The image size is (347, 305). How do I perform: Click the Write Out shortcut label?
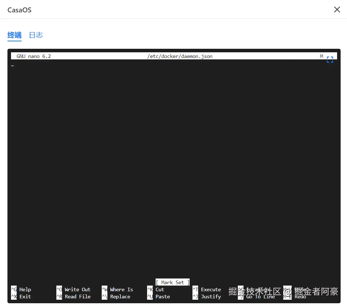(x=78, y=289)
